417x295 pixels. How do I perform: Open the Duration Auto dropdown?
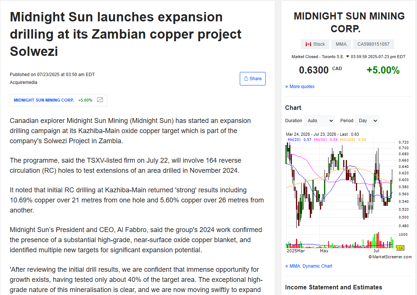tap(319, 121)
